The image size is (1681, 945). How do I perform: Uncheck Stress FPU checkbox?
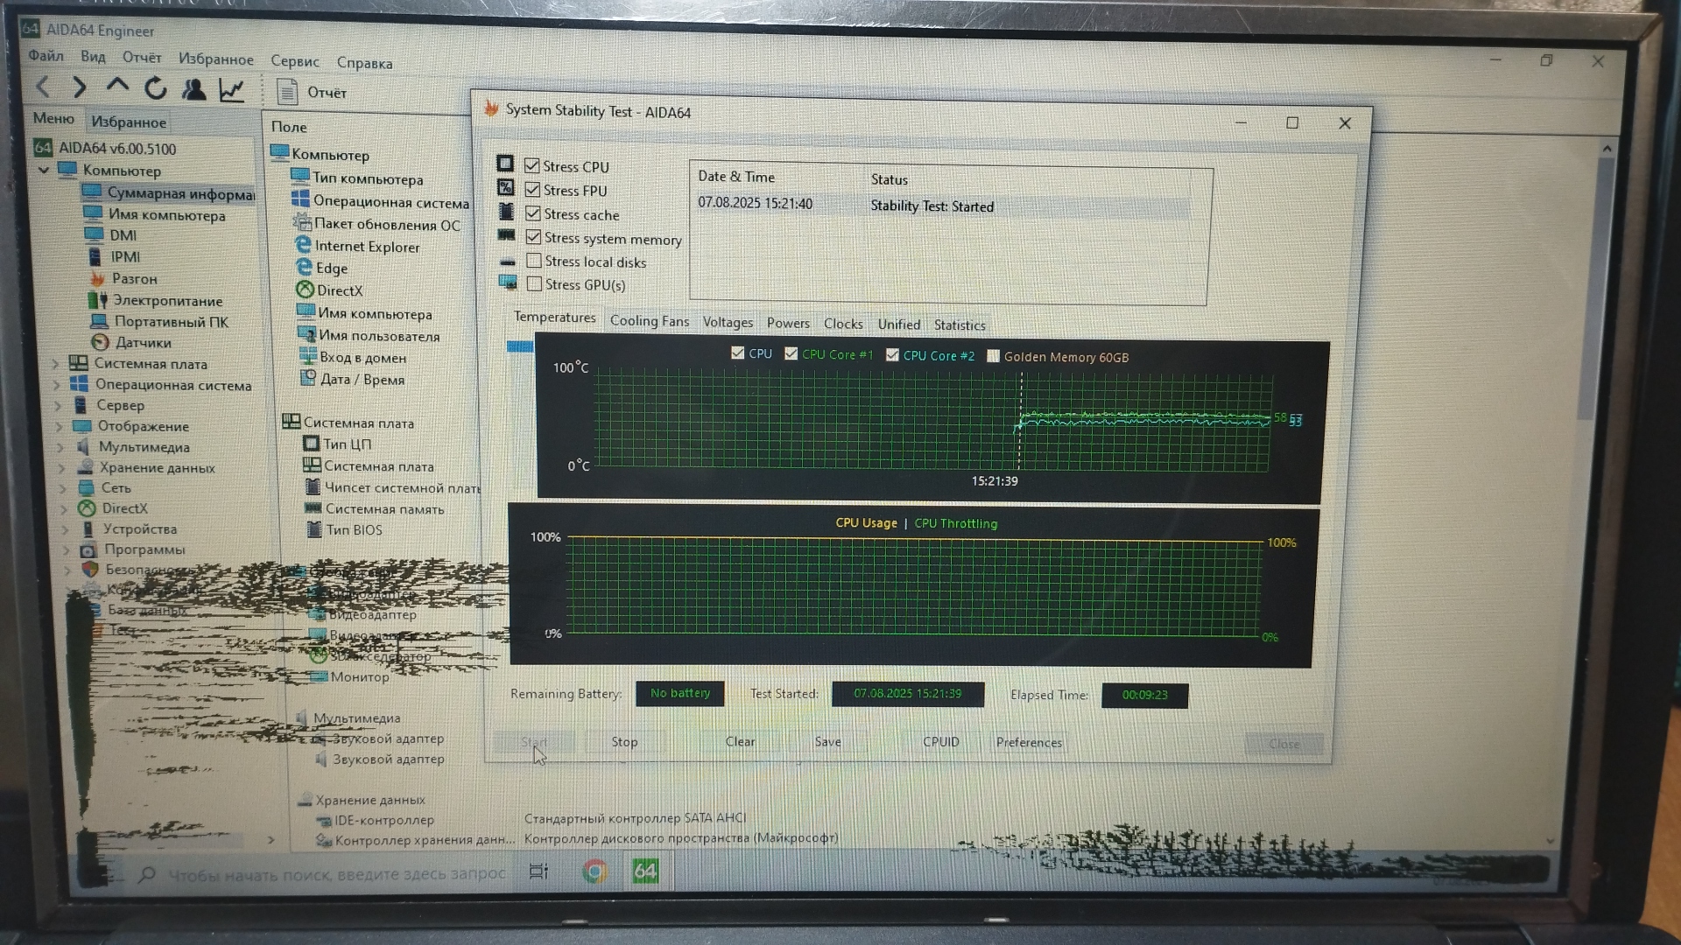(x=532, y=190)
